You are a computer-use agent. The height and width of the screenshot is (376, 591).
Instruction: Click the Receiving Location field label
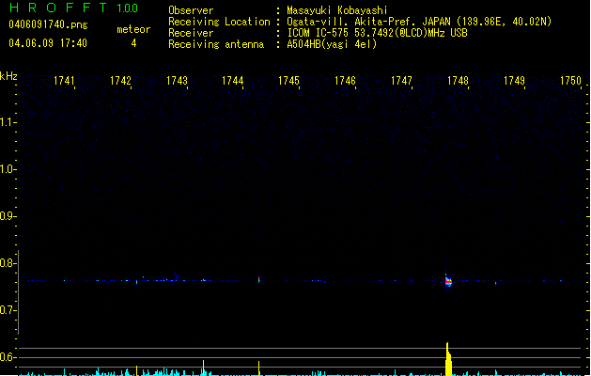pos(219,22)
